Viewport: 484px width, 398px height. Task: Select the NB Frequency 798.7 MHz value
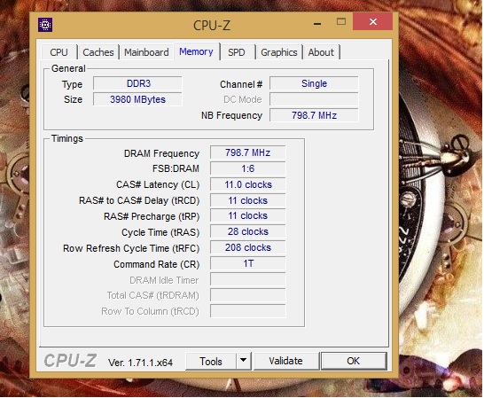(x=314, y=115)
